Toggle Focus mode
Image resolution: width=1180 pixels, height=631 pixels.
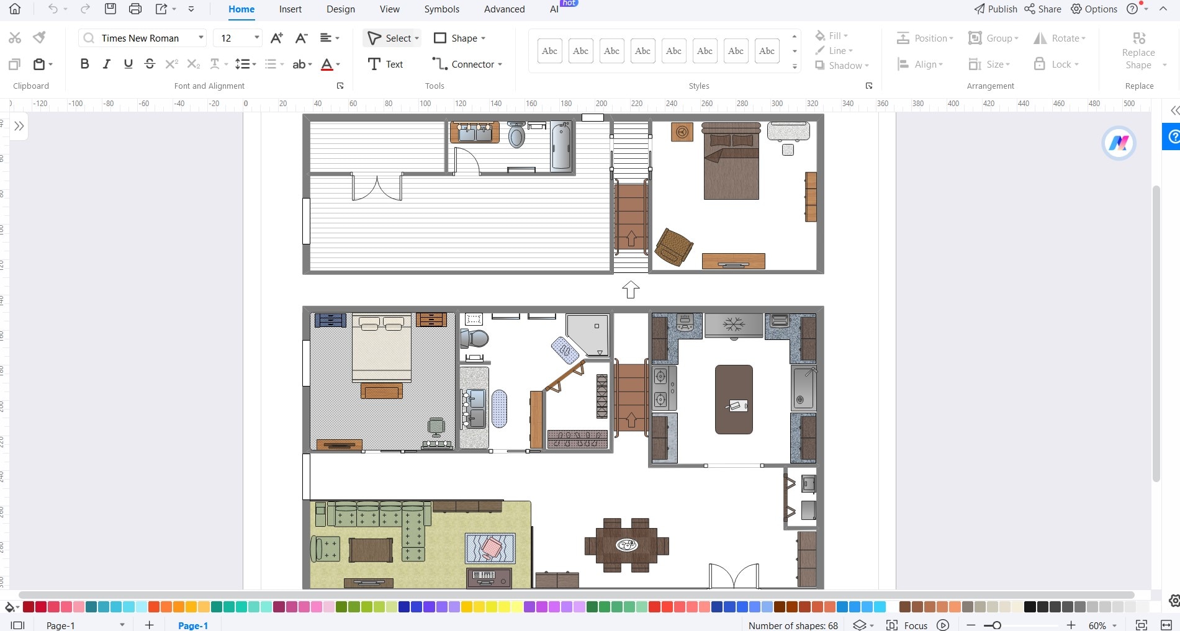click(x=907, y=625)
